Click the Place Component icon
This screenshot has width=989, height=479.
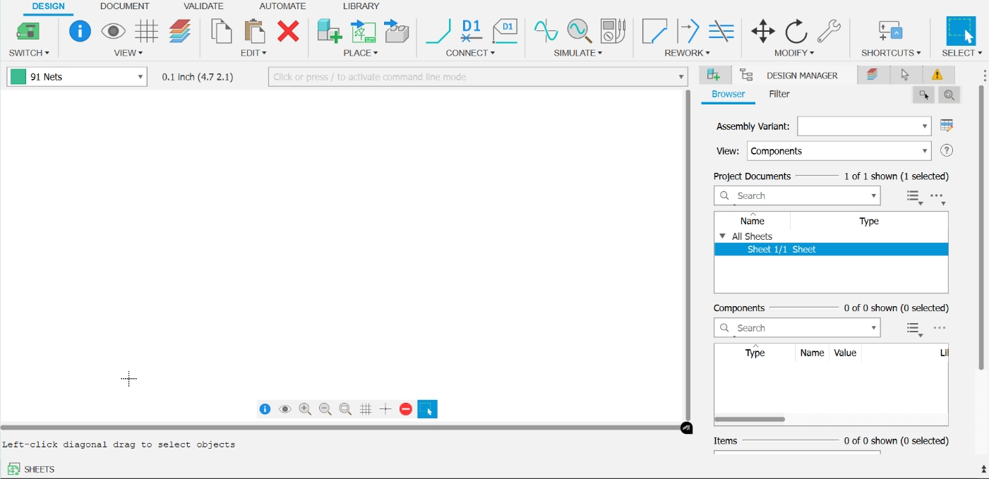tap(329, 31)
